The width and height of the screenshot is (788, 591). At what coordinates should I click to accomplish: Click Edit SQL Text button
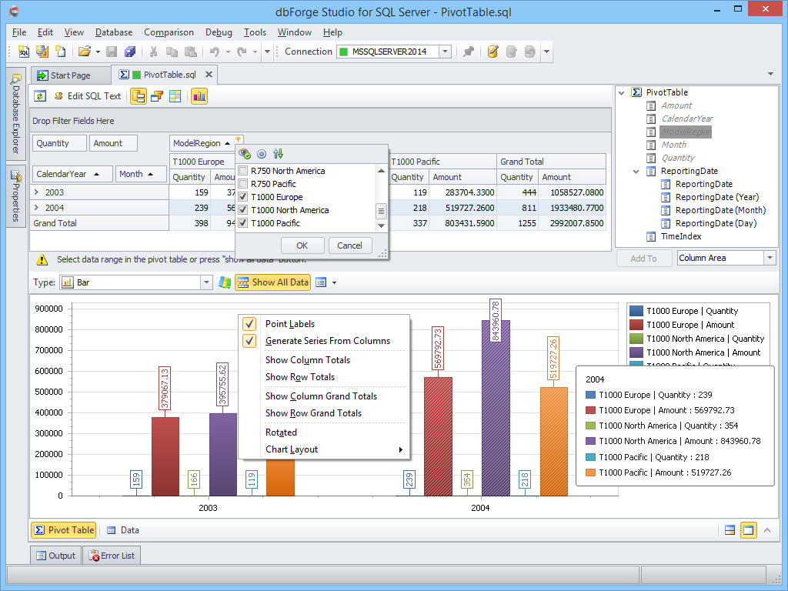[88, 96]
